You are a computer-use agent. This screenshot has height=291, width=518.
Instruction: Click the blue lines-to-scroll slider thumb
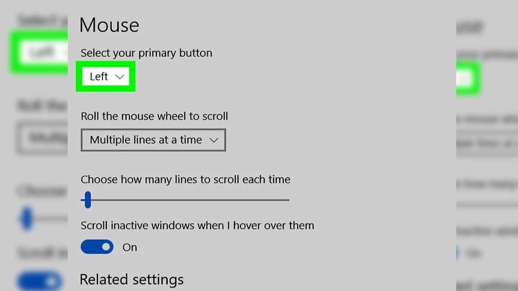[88, 200]
